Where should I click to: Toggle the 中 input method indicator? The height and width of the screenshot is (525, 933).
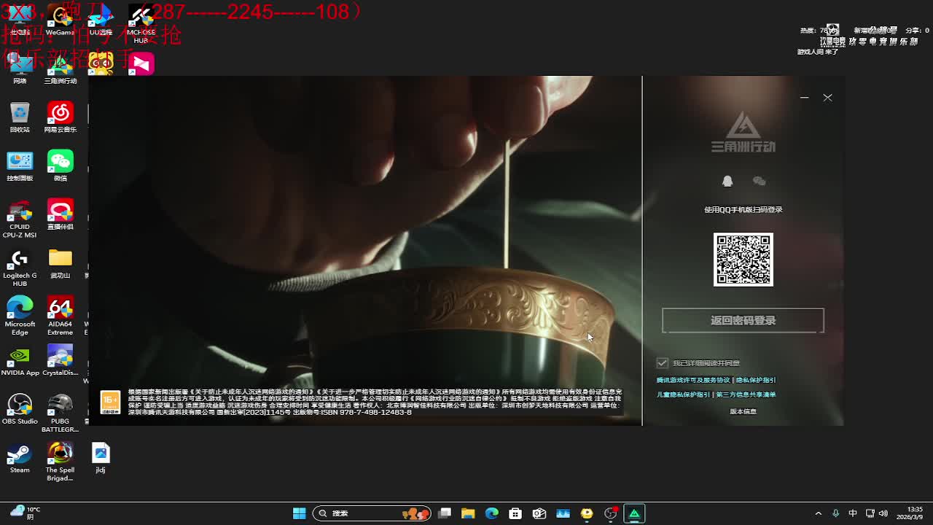(853, 513)
